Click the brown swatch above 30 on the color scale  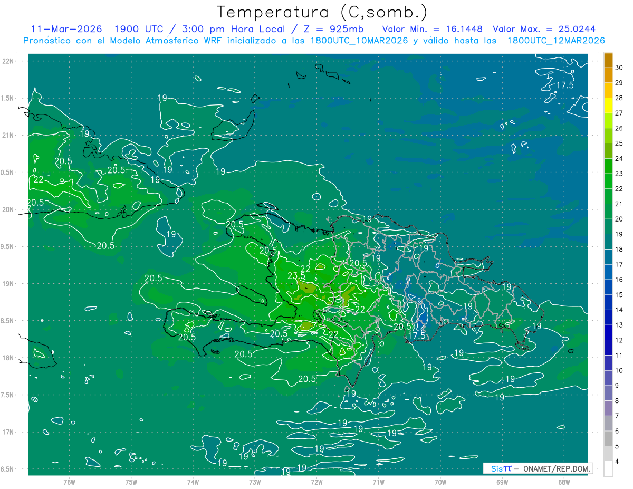click(x=608, y=60)
